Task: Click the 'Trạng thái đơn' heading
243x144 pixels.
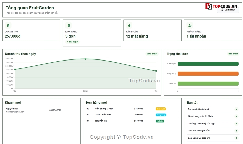Action: tap(178, 54)
